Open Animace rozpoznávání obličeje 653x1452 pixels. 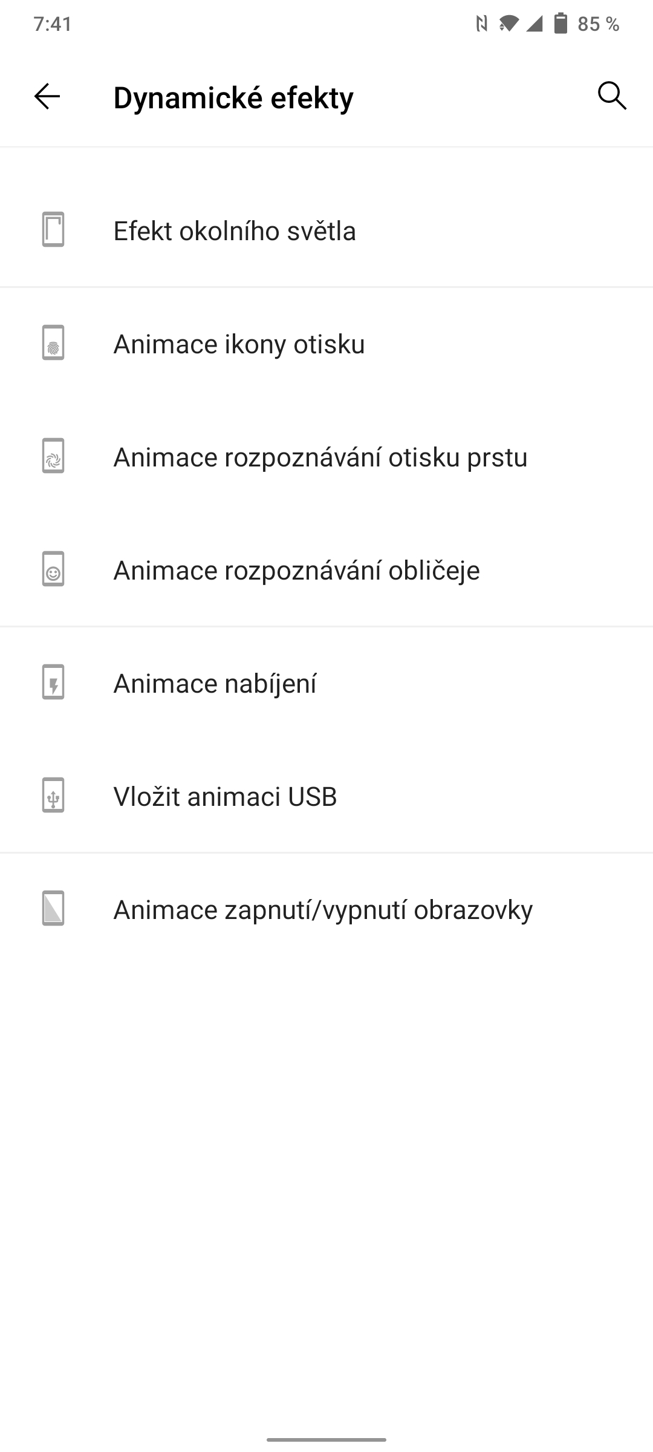[x=296, y=571]
